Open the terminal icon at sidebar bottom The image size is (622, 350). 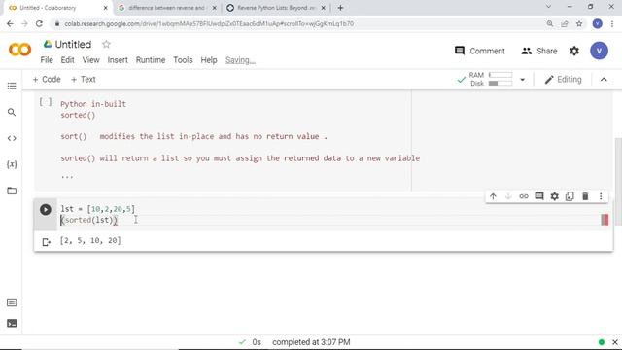[x=12, y=324]
